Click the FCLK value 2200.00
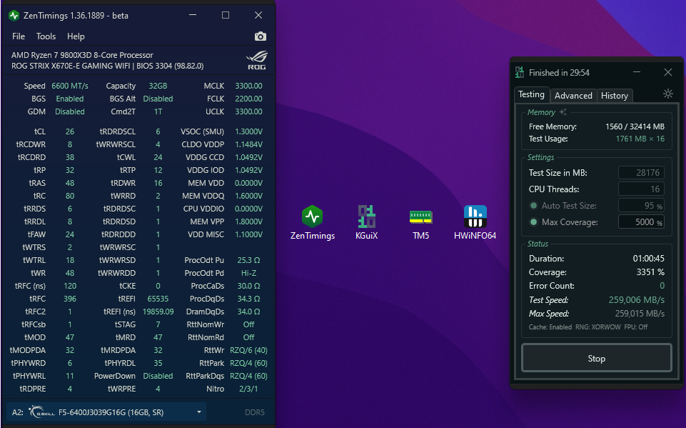 tap(248, 99)
